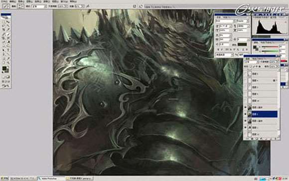The image size is (289, 181).
Task: Click the brush preset picker in options bar
Action: click(20, 6)
